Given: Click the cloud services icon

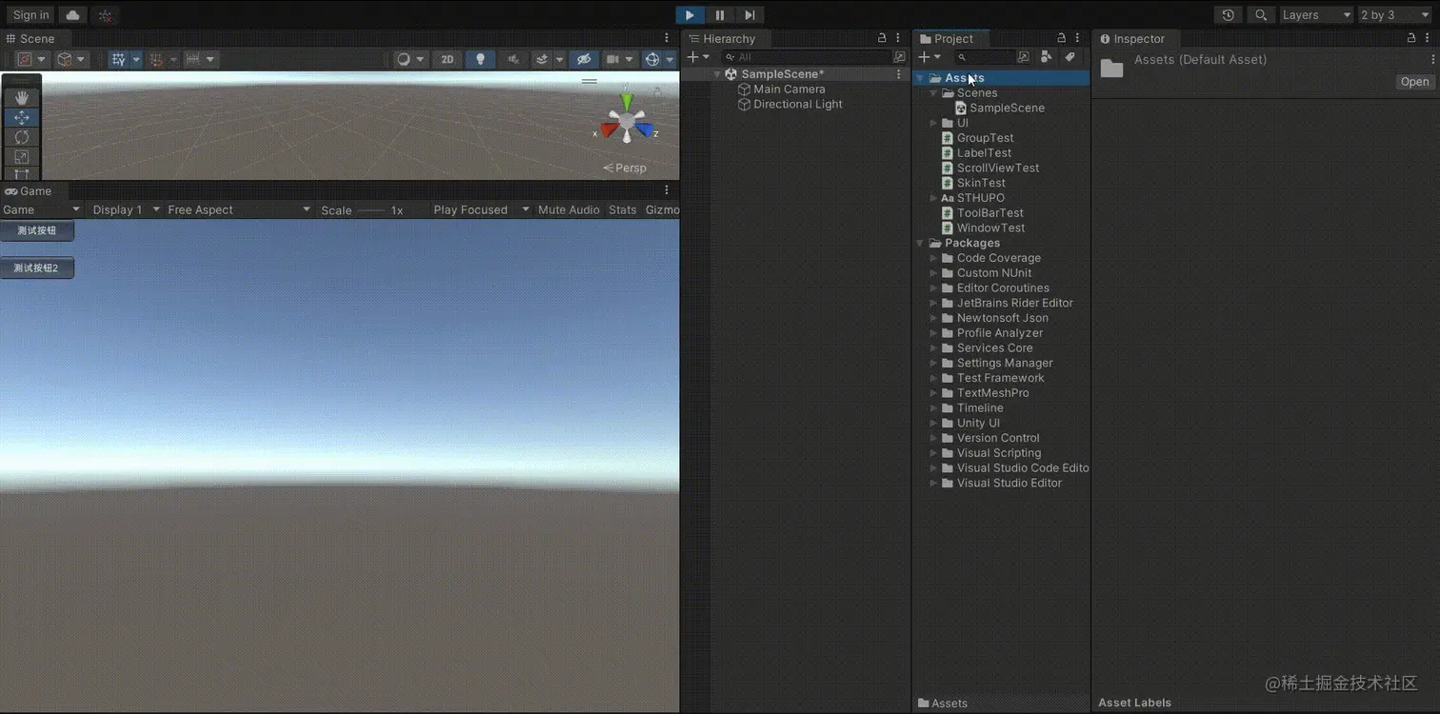Looking at the screenshot, I should pyautogui.click(x=72, y=15).
